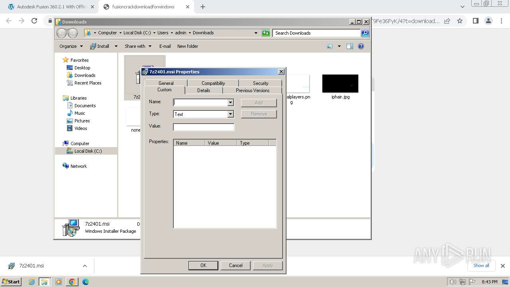Select Network in navigation pane
The height and width of the screenshot is (287, 510).
pyautogui.click(x=78, y=166)
